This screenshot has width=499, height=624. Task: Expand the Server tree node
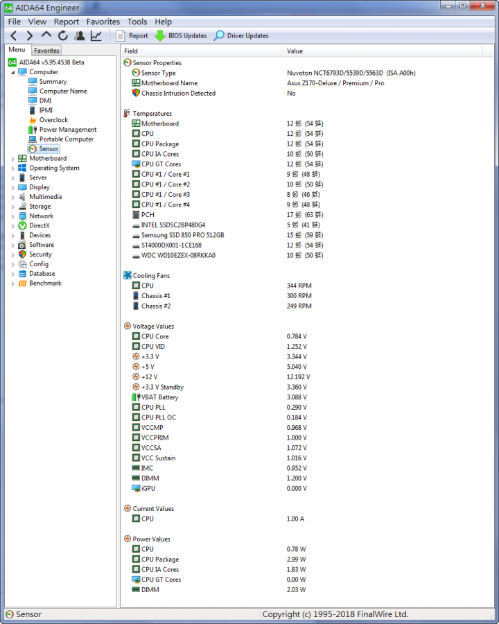[13, 178]
